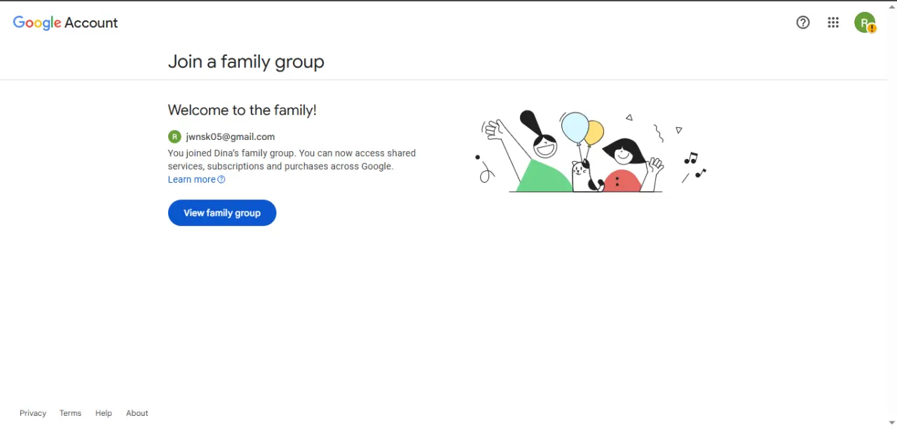Image resolution: width=897 pixels, height=427 pixels.
Task: Open the account profile avatar menu
Action: pos(865,22)
